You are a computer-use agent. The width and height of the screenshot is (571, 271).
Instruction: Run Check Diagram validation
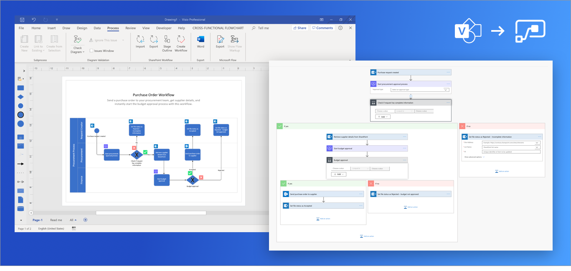click(77, 42)
